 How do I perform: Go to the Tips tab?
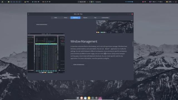coord(95,18)
